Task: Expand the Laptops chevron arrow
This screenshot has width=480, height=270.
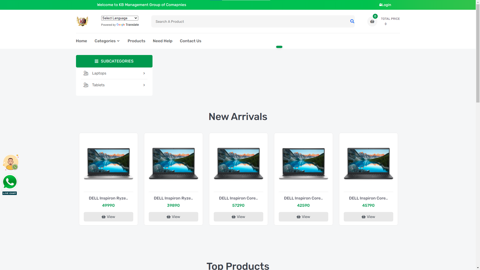Action: [x=144, y=73]
